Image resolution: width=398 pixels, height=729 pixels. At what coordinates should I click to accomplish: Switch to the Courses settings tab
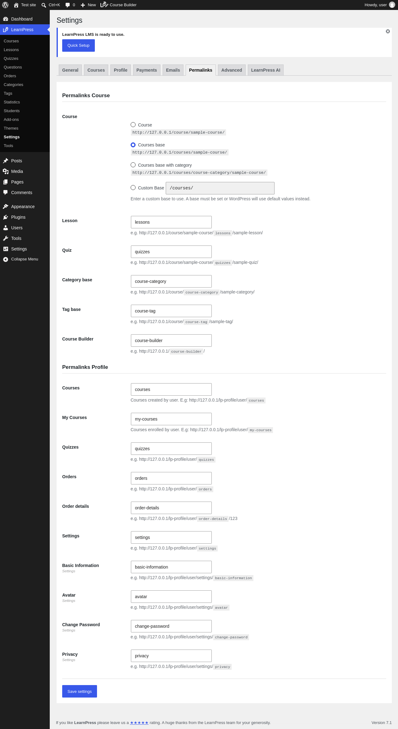point(96,70)
